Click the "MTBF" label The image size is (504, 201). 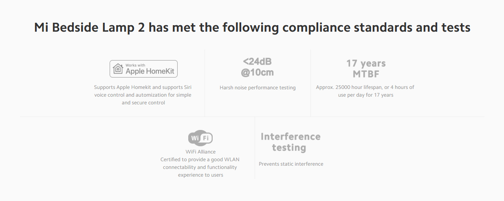(366, 74)
